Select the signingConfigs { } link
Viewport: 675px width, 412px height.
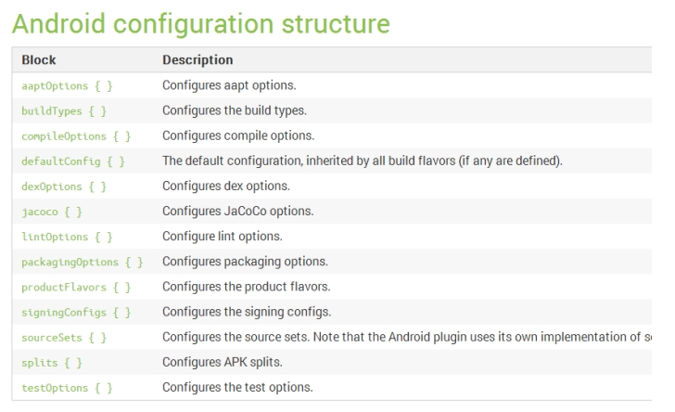pos(74,312)
